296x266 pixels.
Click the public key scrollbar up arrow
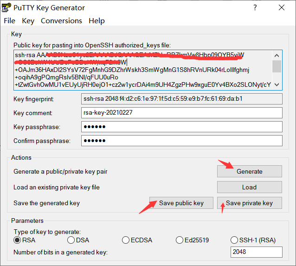(x=277, y=55)
